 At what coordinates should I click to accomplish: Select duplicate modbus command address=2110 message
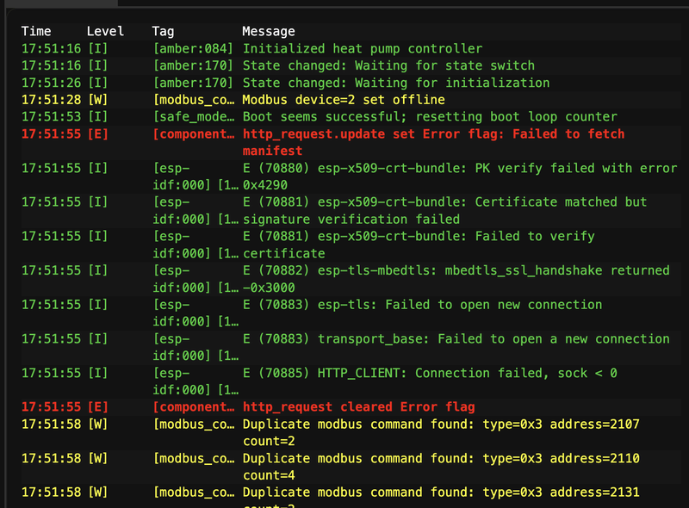click(441, 467)
